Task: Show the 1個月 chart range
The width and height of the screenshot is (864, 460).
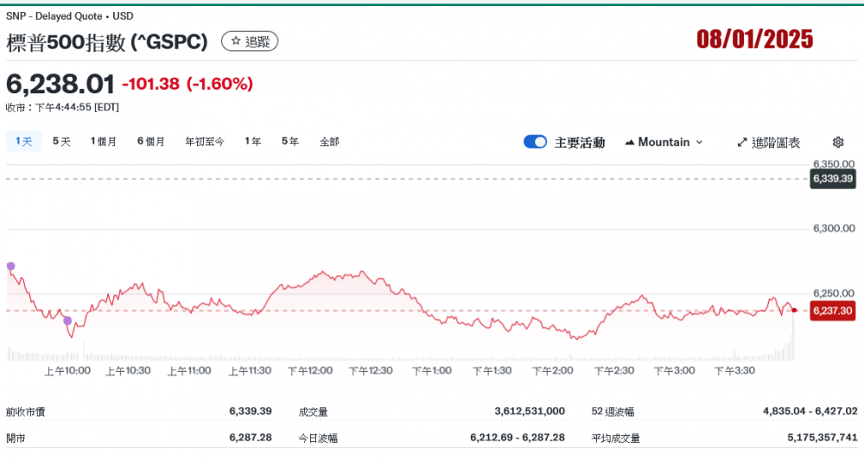Action: [104, 142]
